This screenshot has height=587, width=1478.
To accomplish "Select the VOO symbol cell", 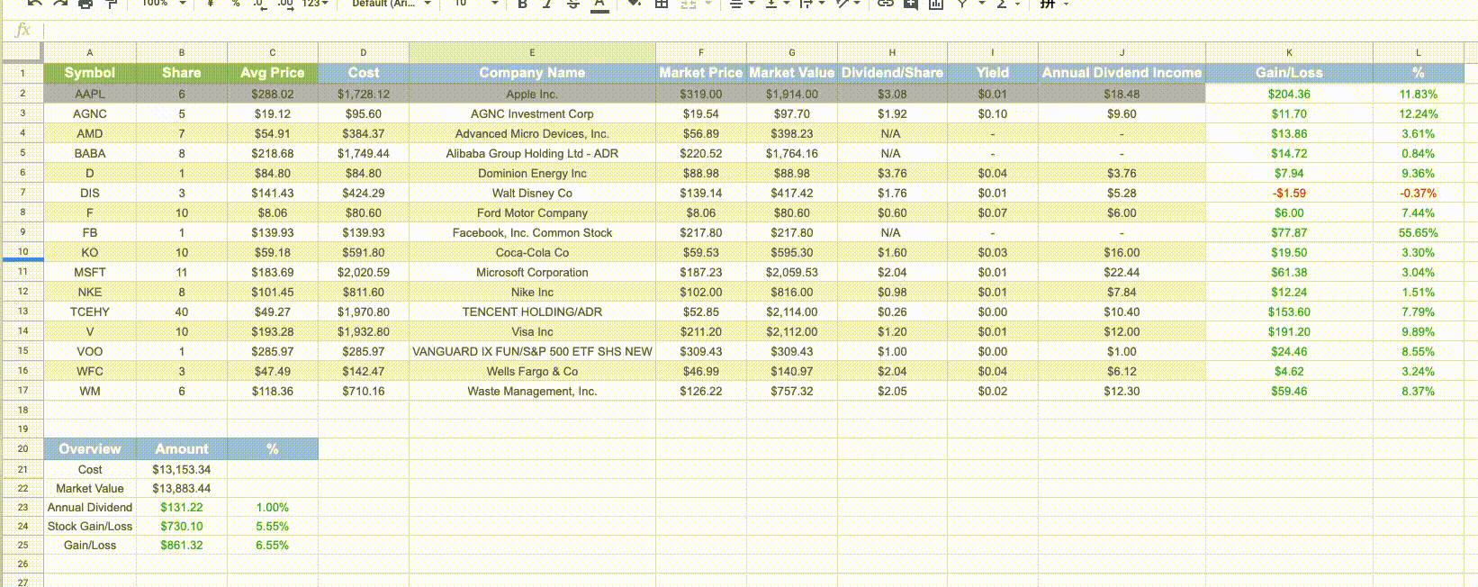I will 90,351.
